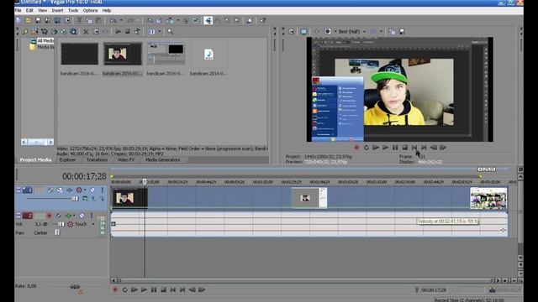Screen dimensions: 538x302
Task: Remove selected media with the X icon
Action: (86, 32)
